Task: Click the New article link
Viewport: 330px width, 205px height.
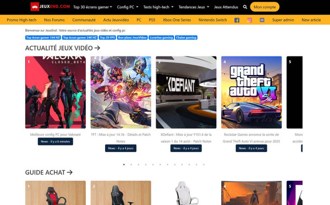Action: (311, 20)
